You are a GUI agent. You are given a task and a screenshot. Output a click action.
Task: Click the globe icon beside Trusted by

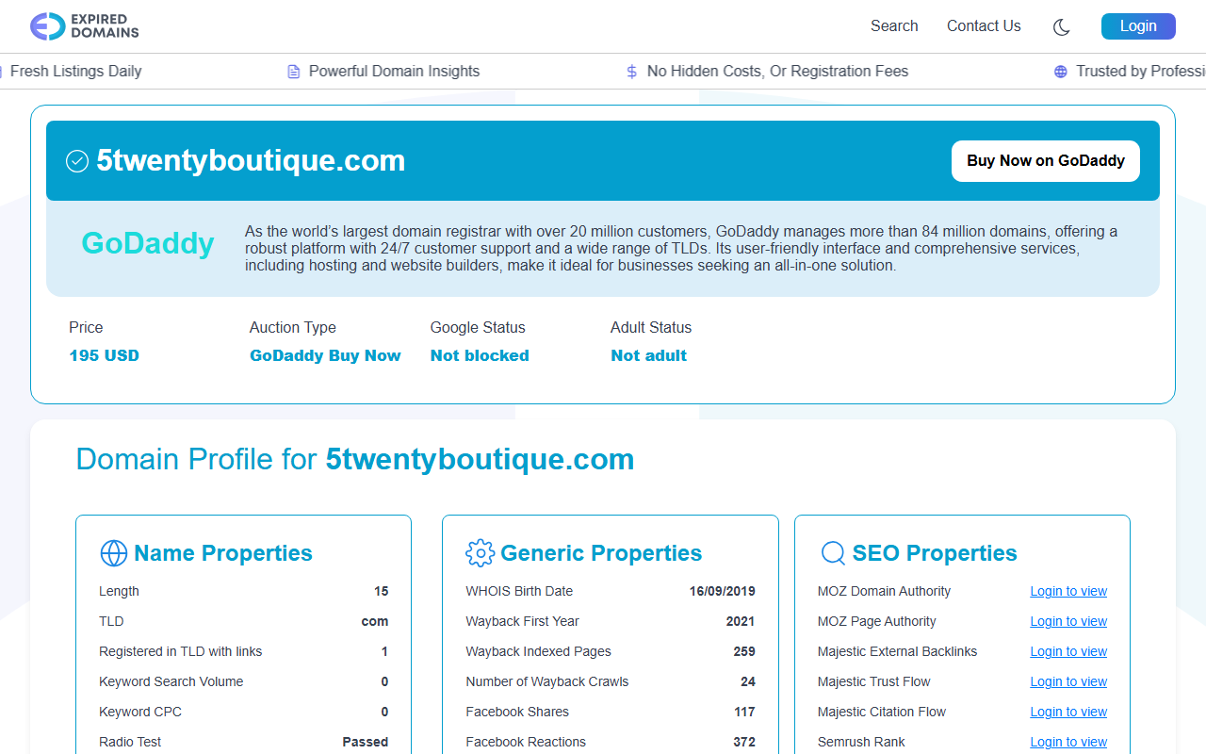pyautogui.click(x=1061, y=72)
